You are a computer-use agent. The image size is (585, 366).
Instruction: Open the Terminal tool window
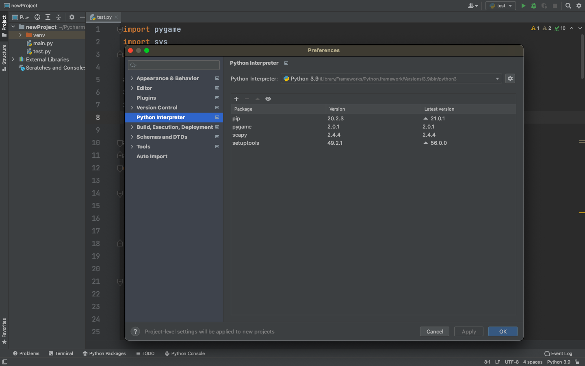tap(61, 353)
